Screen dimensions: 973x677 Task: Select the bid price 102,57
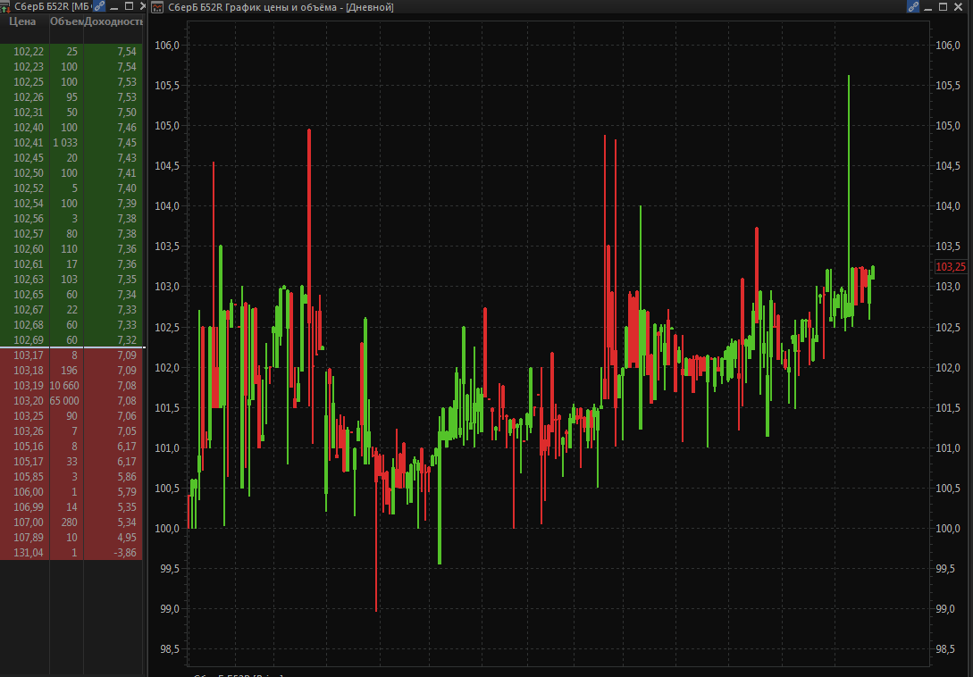click(29, 234)
